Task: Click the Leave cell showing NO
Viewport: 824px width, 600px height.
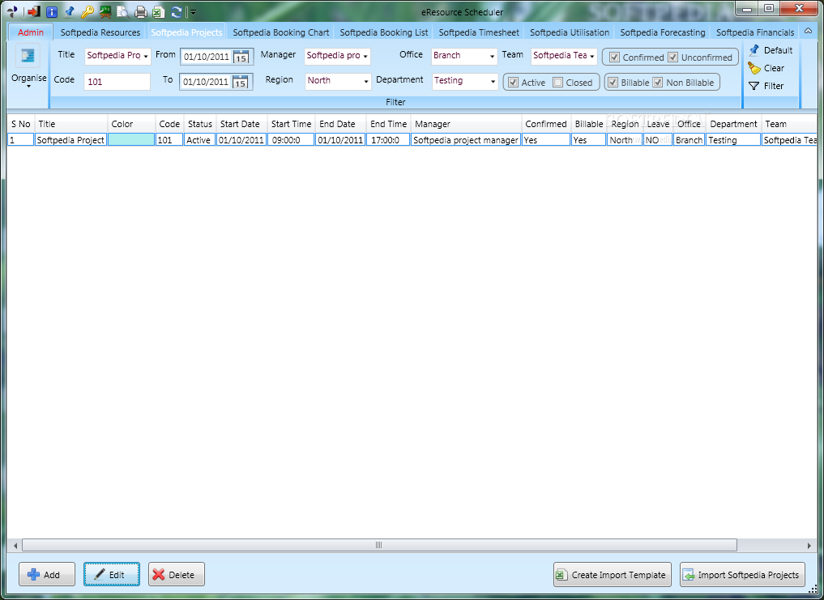Action: 657,140
